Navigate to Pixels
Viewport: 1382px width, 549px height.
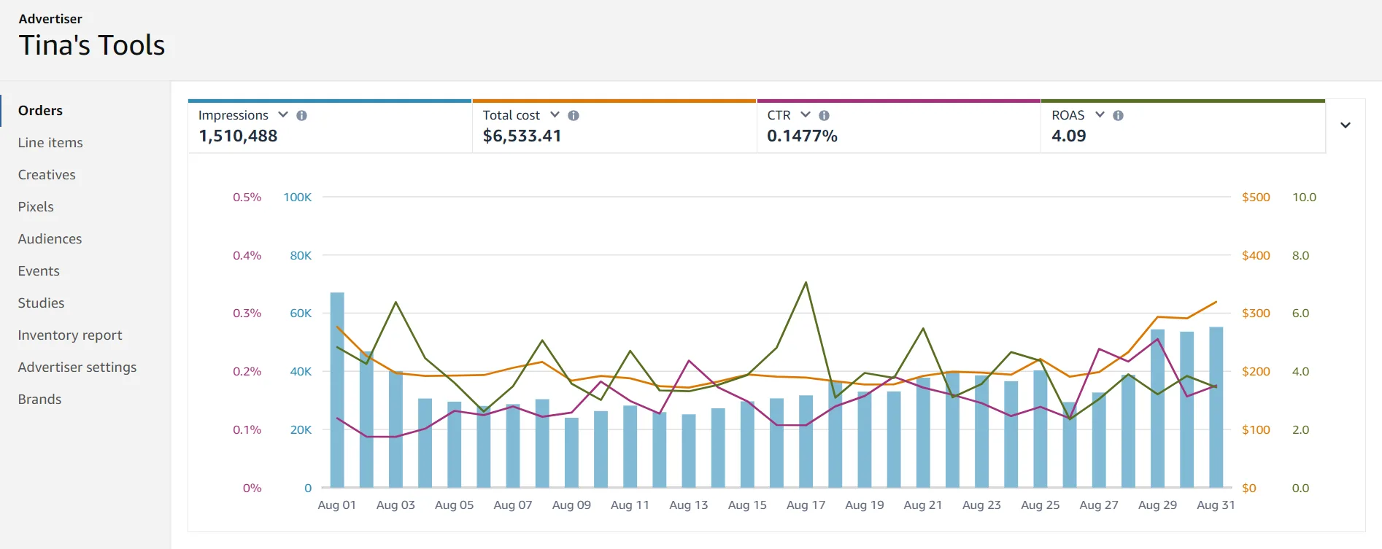[36, 206]
